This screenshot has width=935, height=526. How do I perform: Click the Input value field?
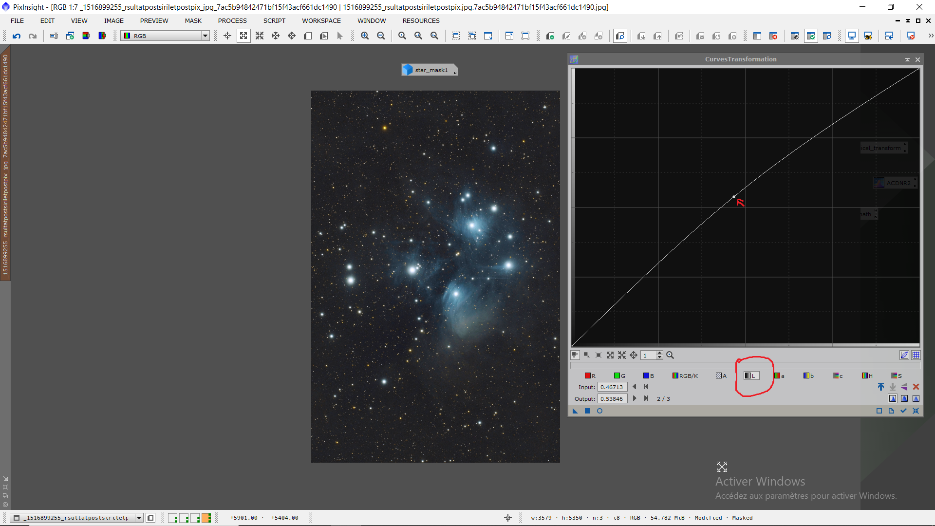pos(612,387)
